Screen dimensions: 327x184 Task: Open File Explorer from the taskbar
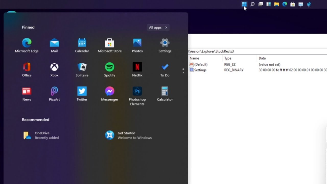point(277,4)
